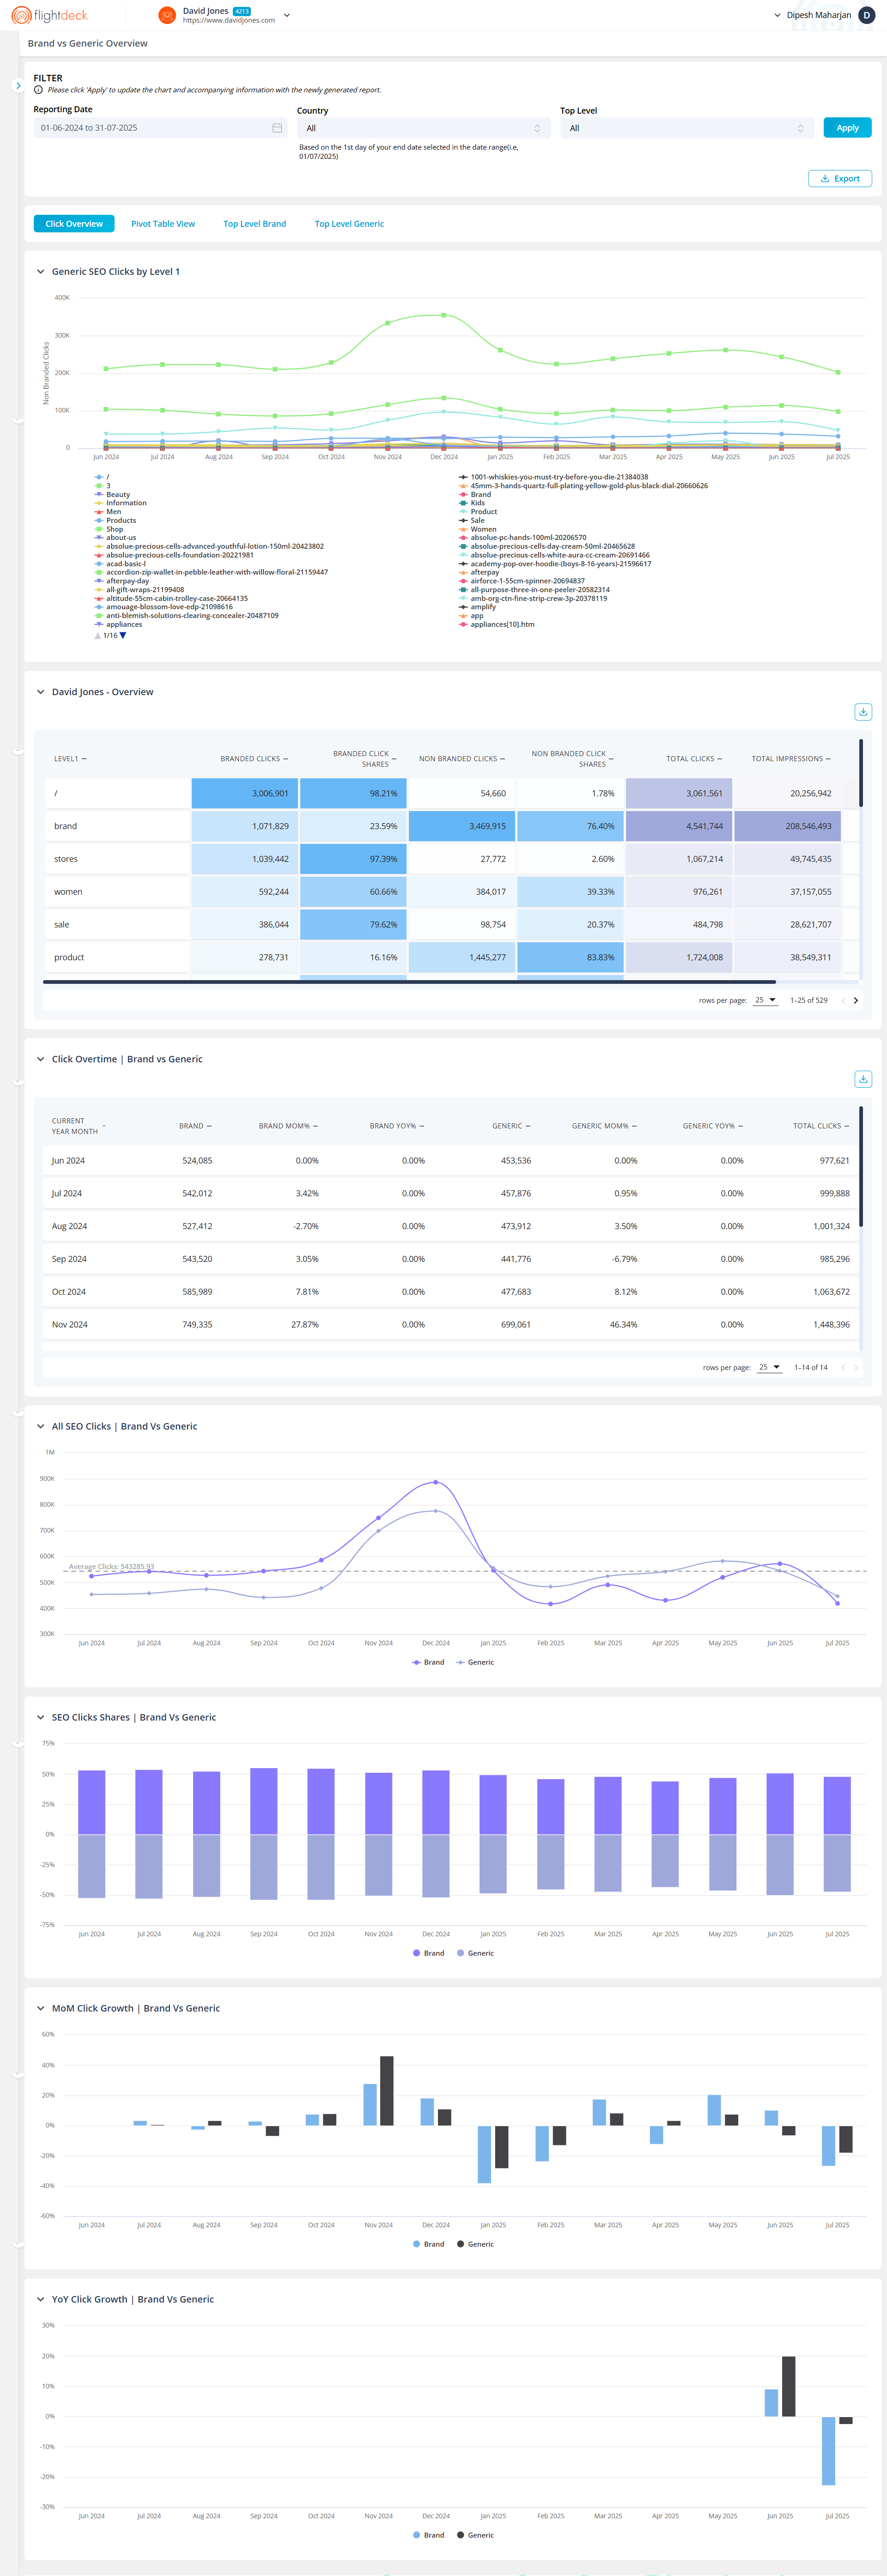Viewport: 887px width, 2576px height.
Task: Select the Click Overview tab
Action: click(x=74, y=224)
